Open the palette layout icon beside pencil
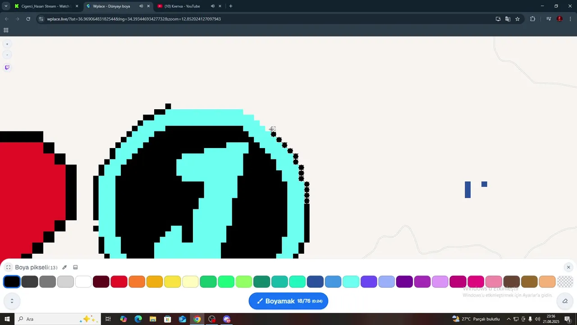577x325 pixels. pos(75,267)
